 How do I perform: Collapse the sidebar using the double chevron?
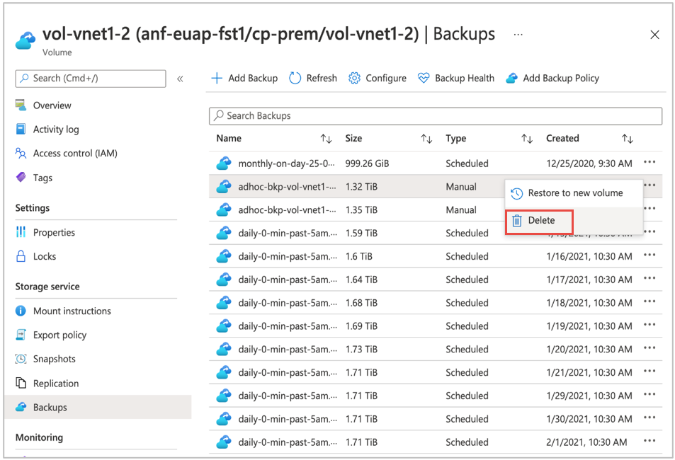coord(180,79)
